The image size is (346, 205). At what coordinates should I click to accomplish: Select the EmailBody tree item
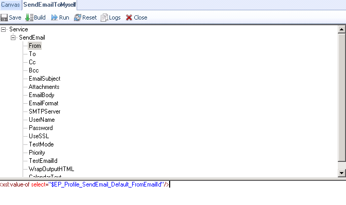[42, 95]
